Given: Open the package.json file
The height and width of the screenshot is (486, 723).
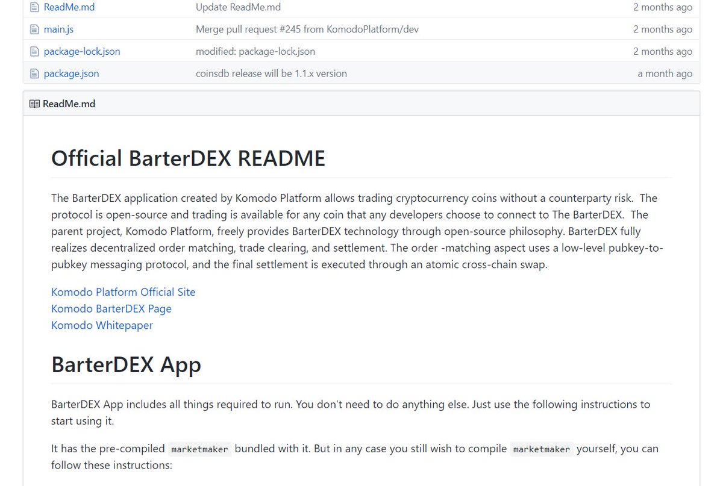Looking at the screenshot, I should (x=71, y=73).
